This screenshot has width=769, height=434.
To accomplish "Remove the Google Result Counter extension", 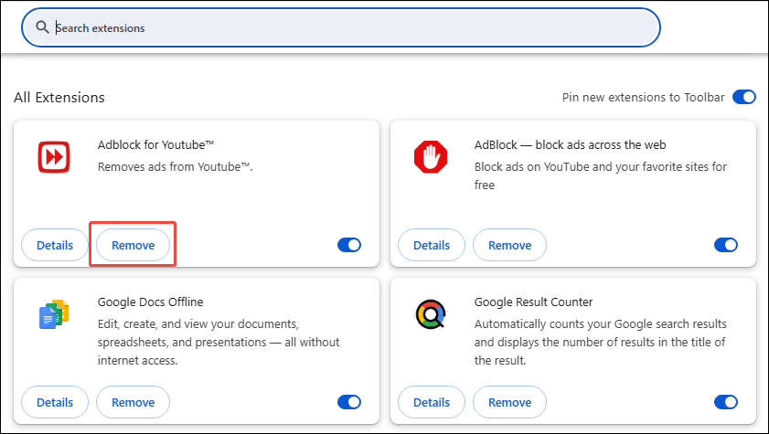I will click(509, 402).
